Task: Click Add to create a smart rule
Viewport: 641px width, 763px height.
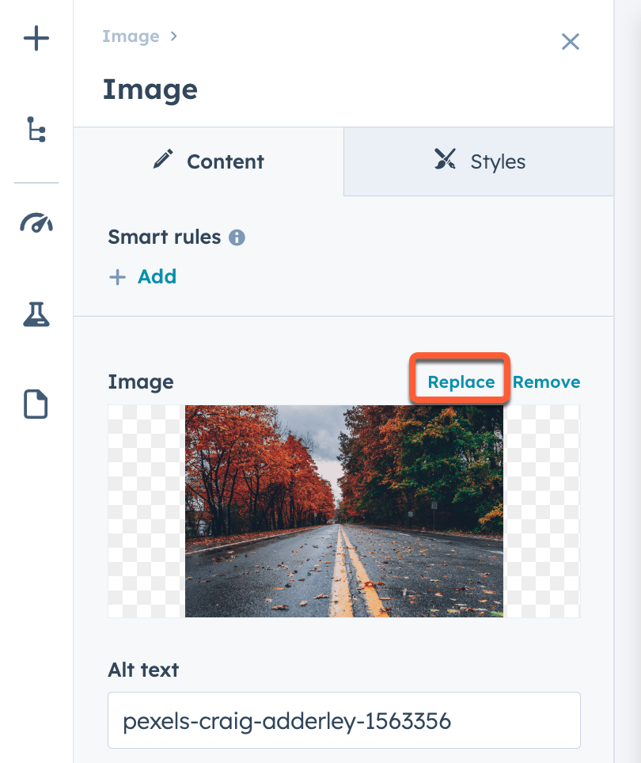Action: pos(157,277)
